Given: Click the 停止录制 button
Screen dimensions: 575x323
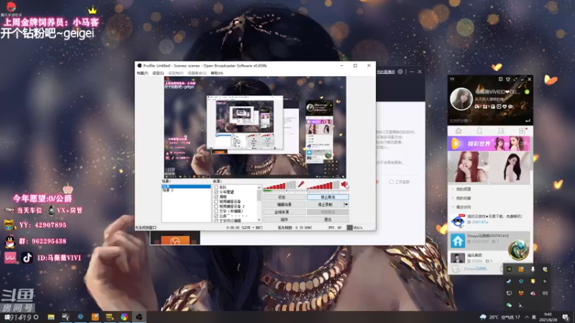Looking at the screenshot, I should coord(325,205).
